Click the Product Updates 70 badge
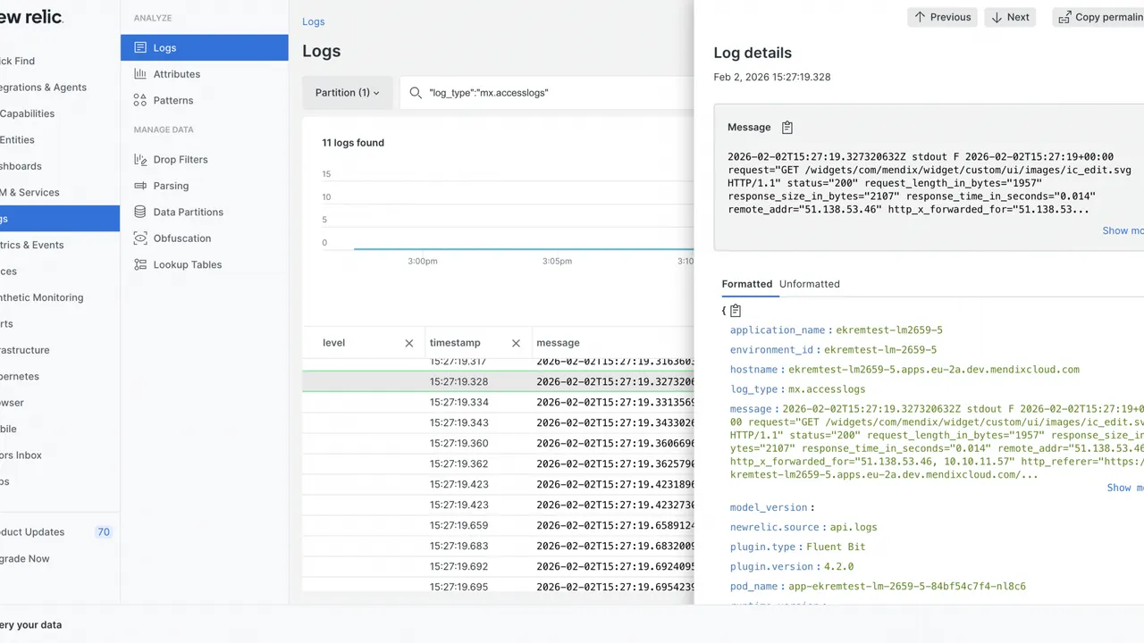This screenshot has width=1144, height=643. (104, 532)
